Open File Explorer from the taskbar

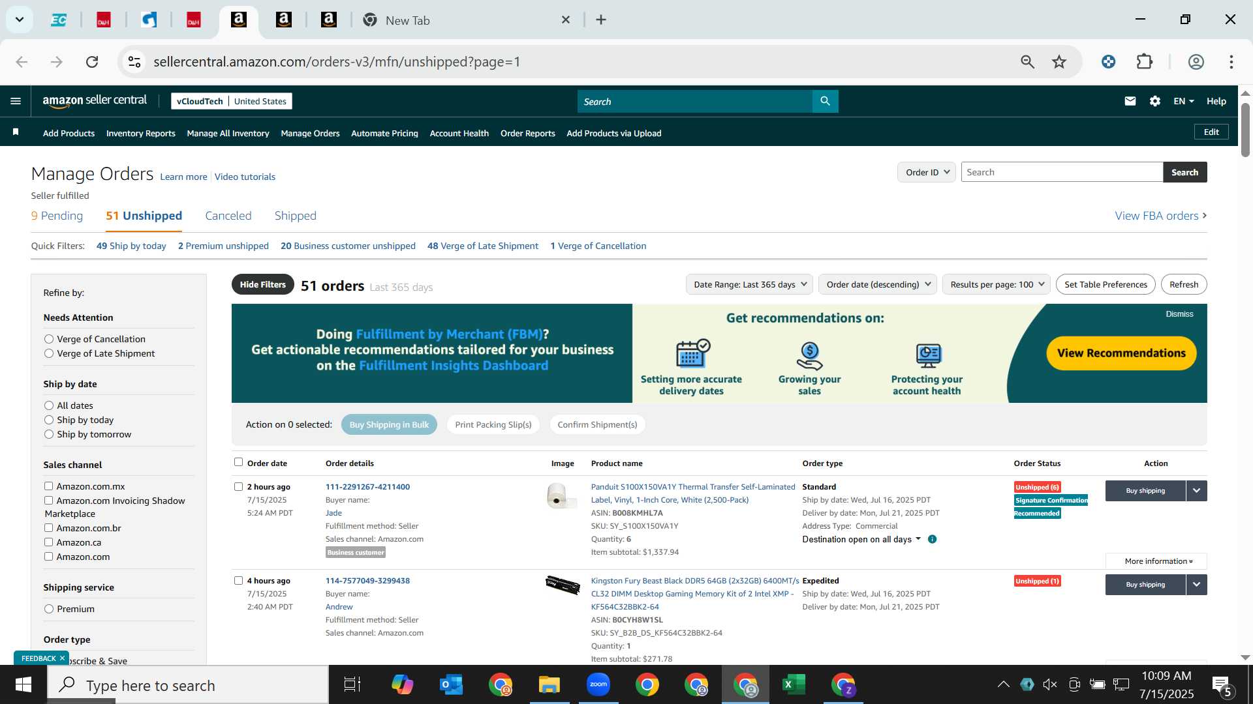tap(549, 684)
